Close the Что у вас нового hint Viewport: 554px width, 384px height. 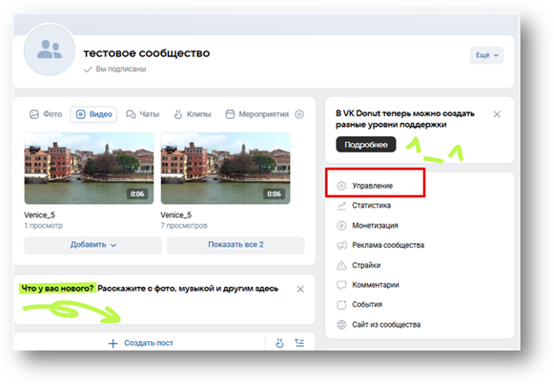click(x=300, y=289)
